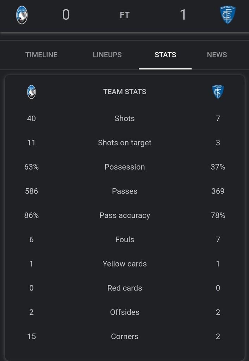Click the Yellow cards label
The image size is (249, 361).
[125, 264]
